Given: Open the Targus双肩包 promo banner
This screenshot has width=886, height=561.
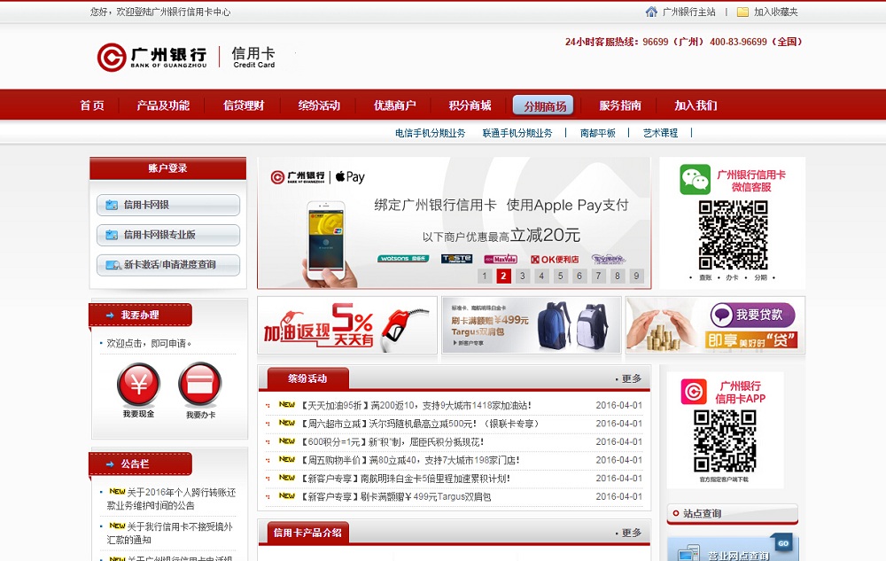Looking at the screenshot, I should 531,325.
